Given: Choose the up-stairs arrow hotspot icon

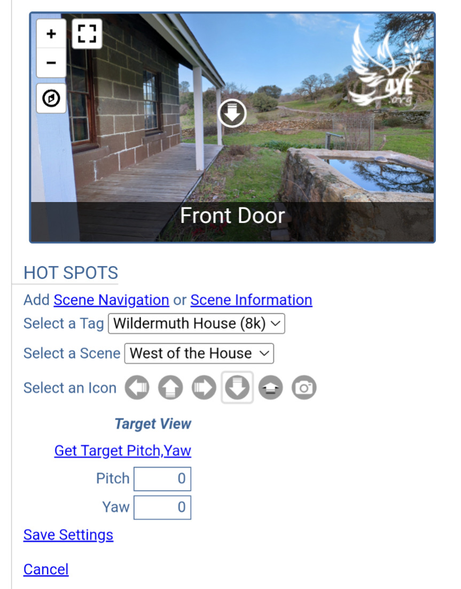Looking at the screenshot, I should pos(271,387).
